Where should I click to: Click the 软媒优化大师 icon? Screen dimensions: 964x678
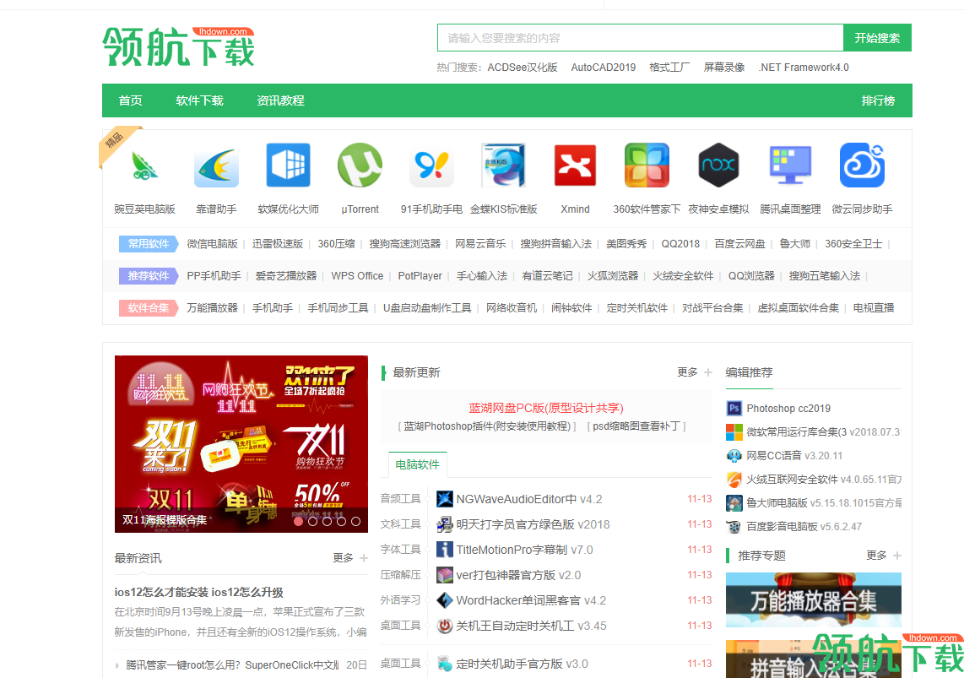289,165
